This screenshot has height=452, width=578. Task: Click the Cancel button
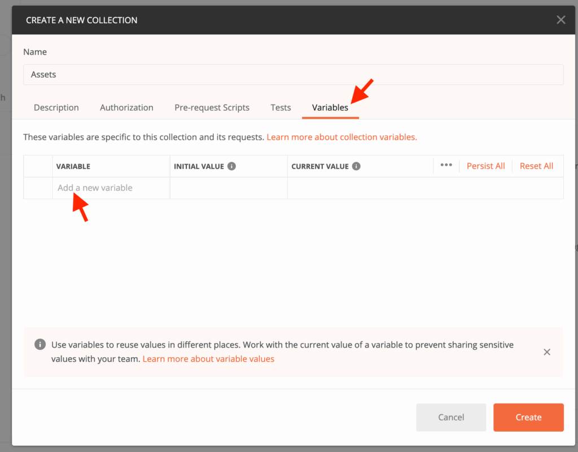pos(451,417)
